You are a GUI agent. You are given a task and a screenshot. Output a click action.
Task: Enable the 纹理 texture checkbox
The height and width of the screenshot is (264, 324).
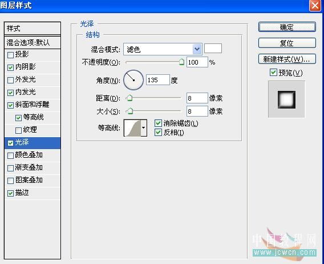coord(18,130)
